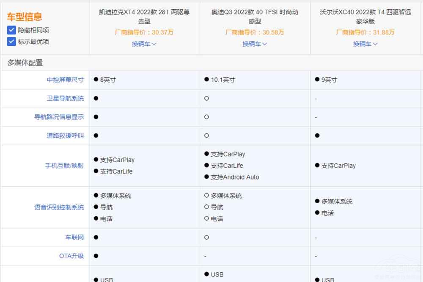The height and width of the screenshot is (282, 423).
Task: Open the 手机互联/映射 parameter link
Action: click(x=64, y=166)
